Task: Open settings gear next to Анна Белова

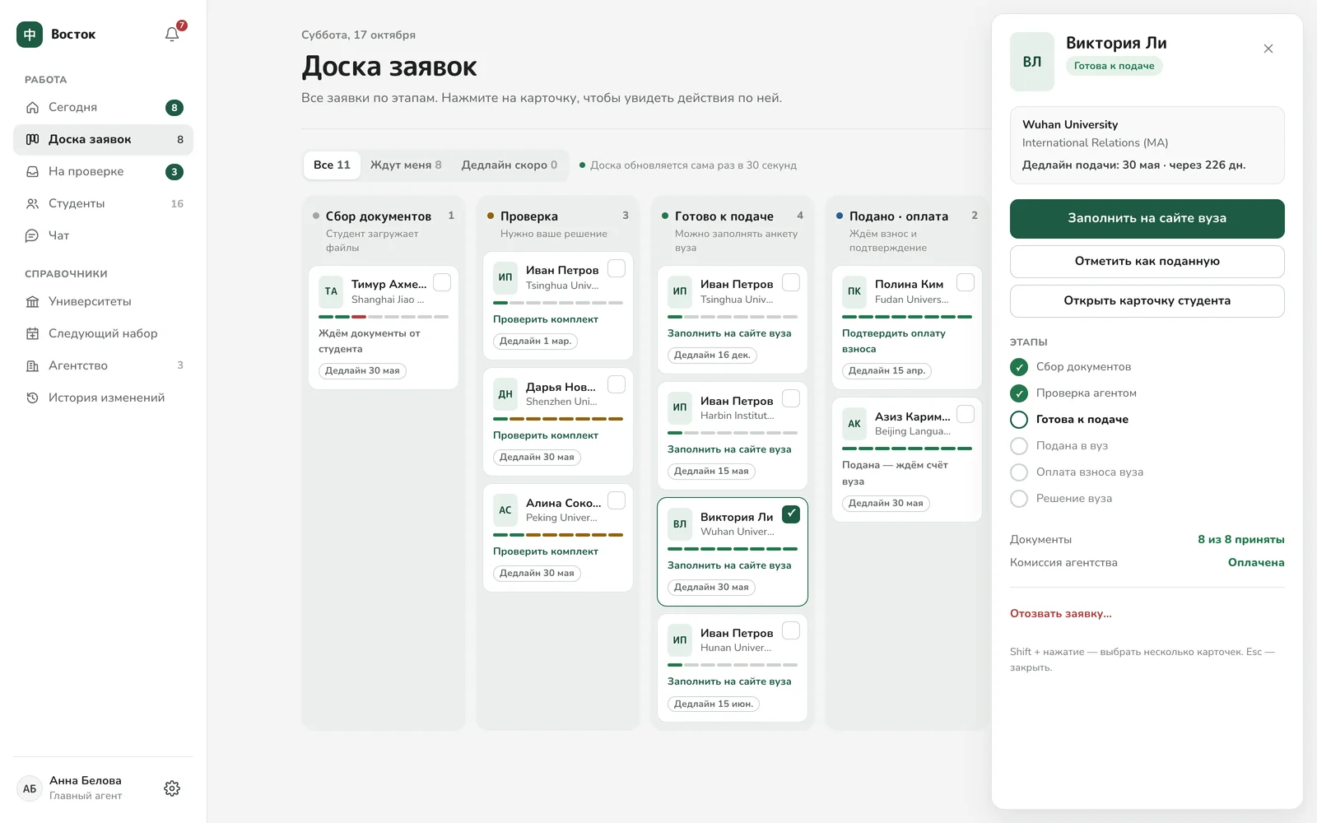Action: coord(172,788)
